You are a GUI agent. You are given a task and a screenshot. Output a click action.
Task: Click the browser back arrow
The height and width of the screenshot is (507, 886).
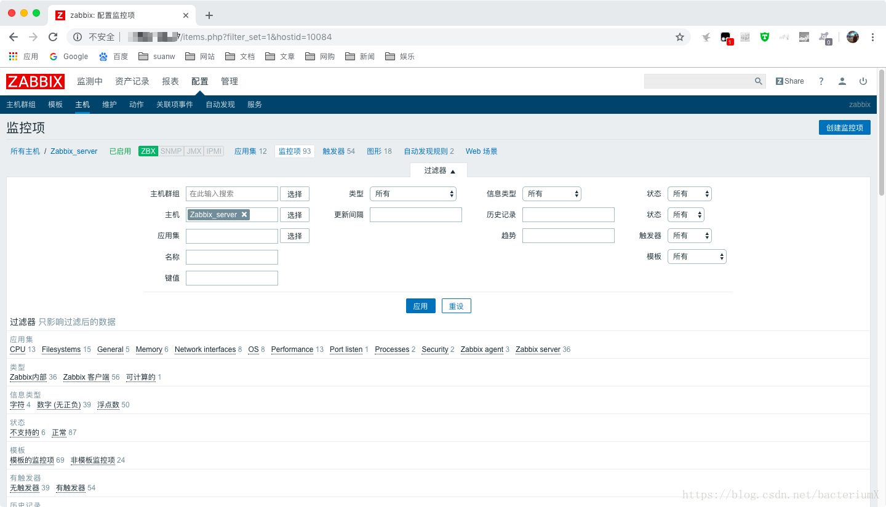(14, 37)
